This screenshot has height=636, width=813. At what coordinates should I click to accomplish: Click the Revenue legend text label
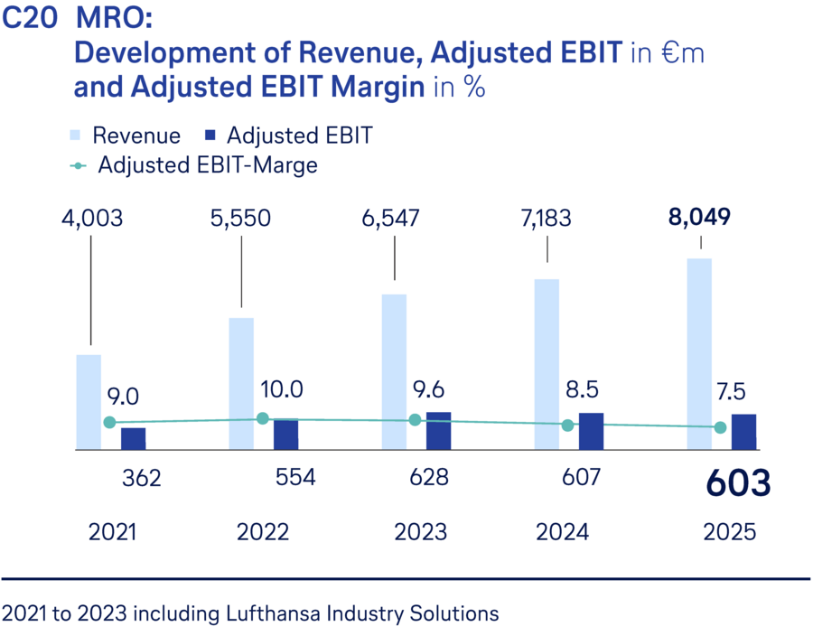click(136, 136)
